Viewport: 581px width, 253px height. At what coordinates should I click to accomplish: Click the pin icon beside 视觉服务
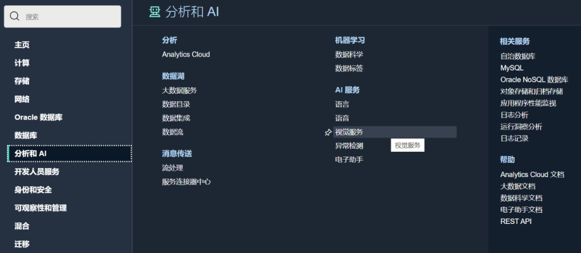[x=328, y=132]
